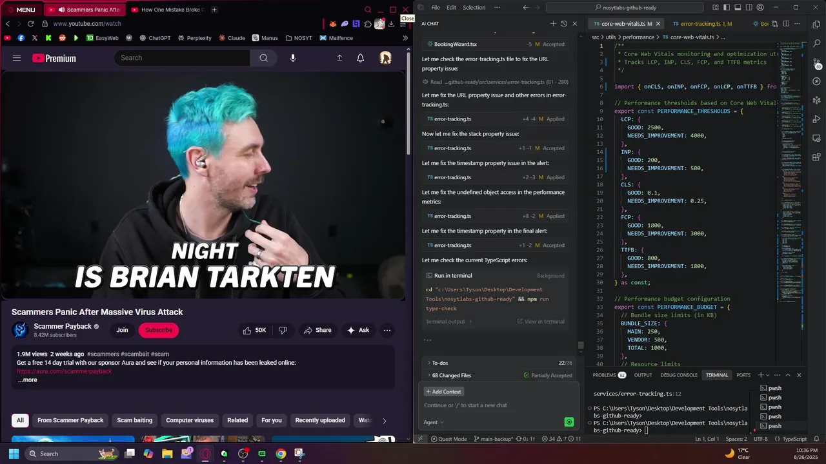Open AI chat history clock icon
826x464 pixels.
click(564, 24)
